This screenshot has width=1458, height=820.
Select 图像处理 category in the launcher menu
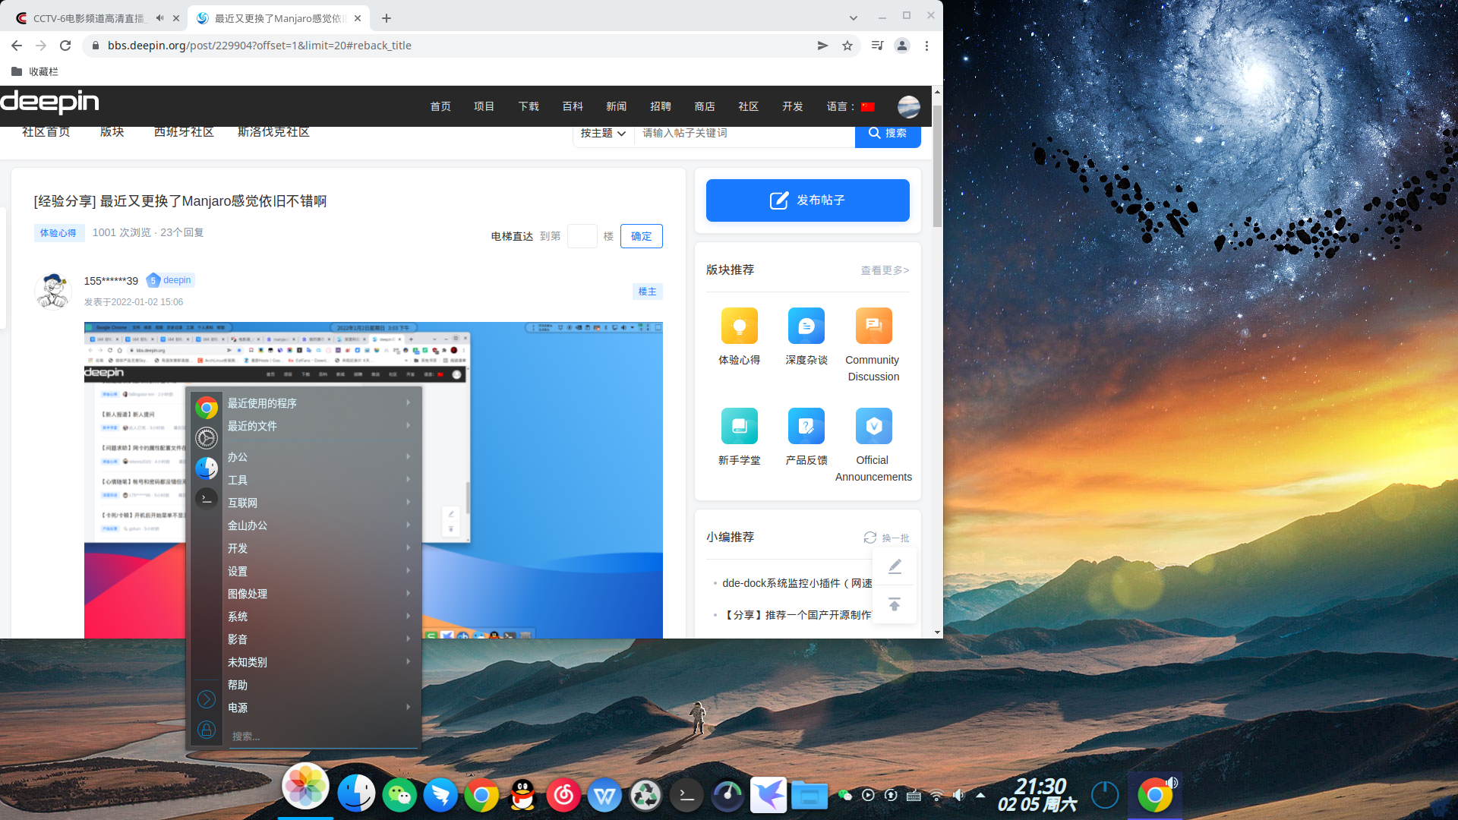(247, 593)
